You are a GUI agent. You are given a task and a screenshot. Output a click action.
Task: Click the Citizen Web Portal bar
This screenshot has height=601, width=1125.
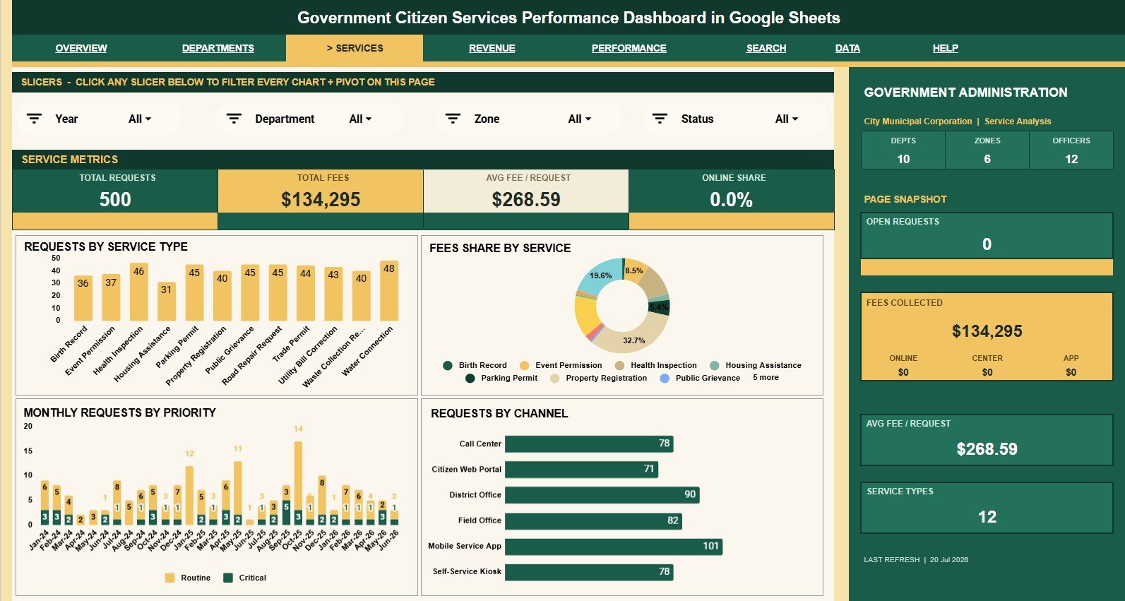[581, 469]
